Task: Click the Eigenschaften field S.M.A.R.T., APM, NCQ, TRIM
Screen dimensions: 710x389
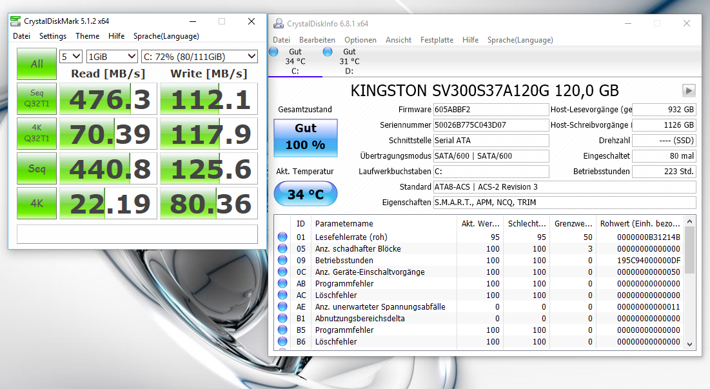Action: click(565, 203)
